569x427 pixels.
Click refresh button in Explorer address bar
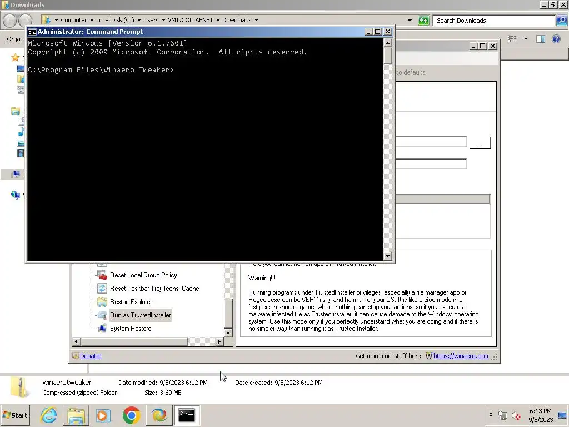coord(423,21)
